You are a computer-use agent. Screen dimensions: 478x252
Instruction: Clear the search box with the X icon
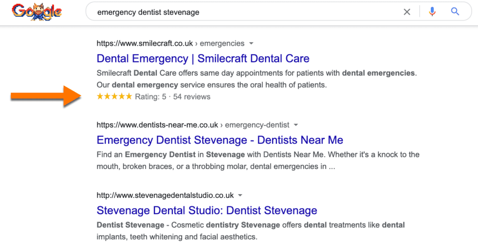(407, 12)
